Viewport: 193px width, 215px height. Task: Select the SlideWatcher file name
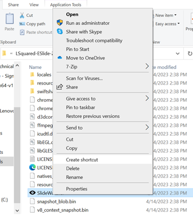coord(45,193)
